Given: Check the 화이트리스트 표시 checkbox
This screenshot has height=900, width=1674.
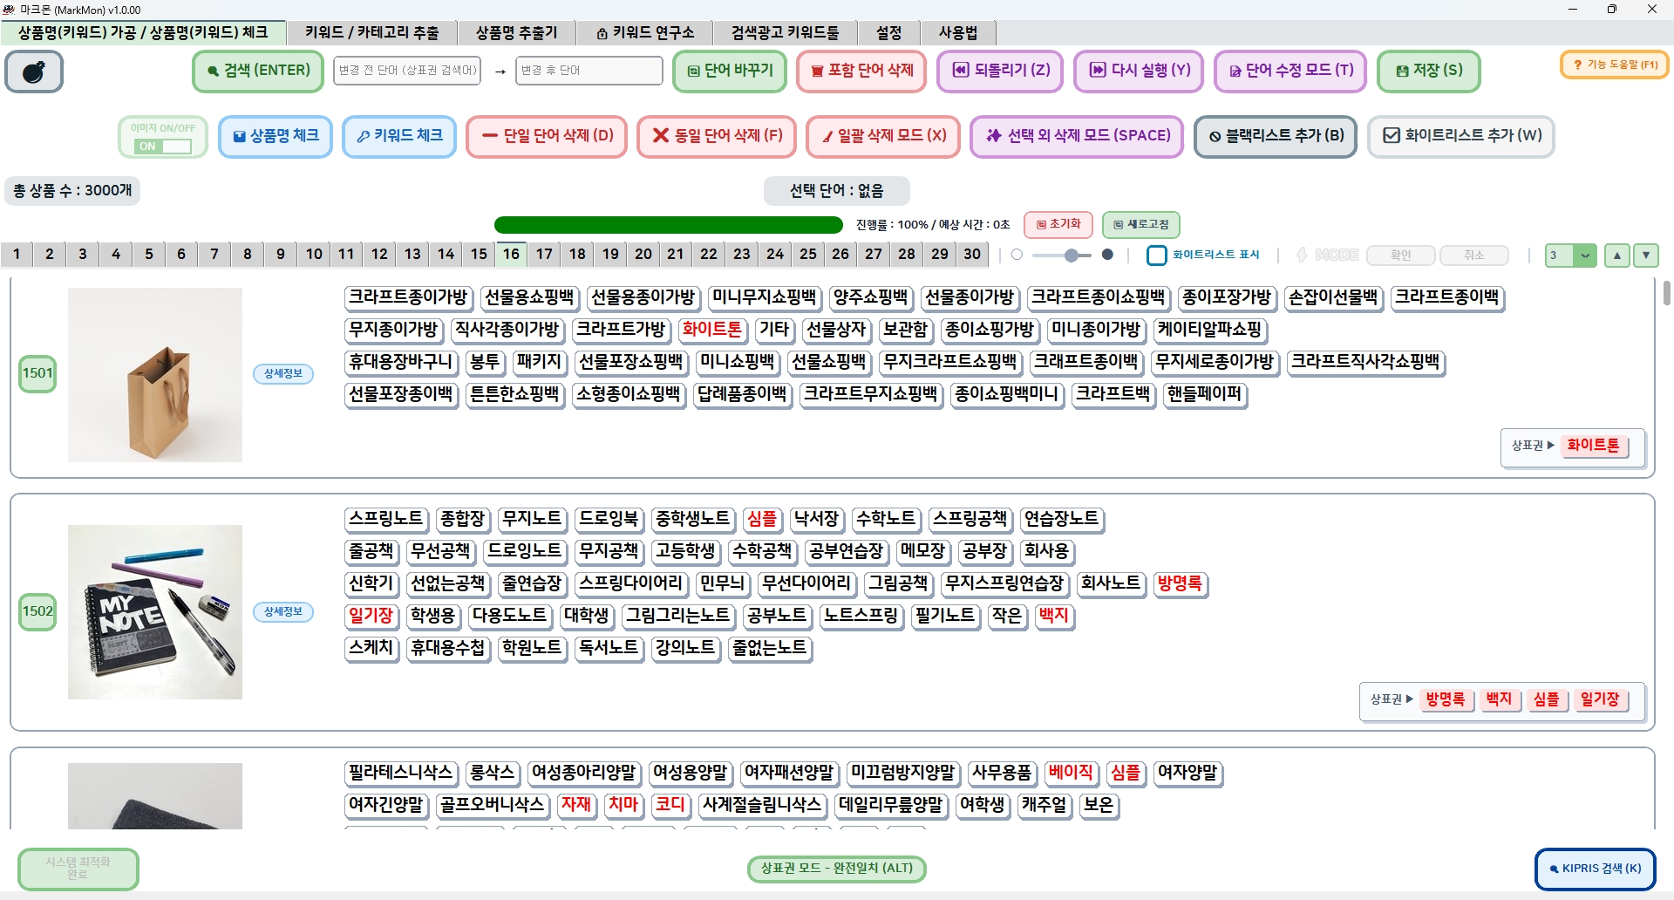Looking at the screenshot, I should click(x=1156, y=256).
